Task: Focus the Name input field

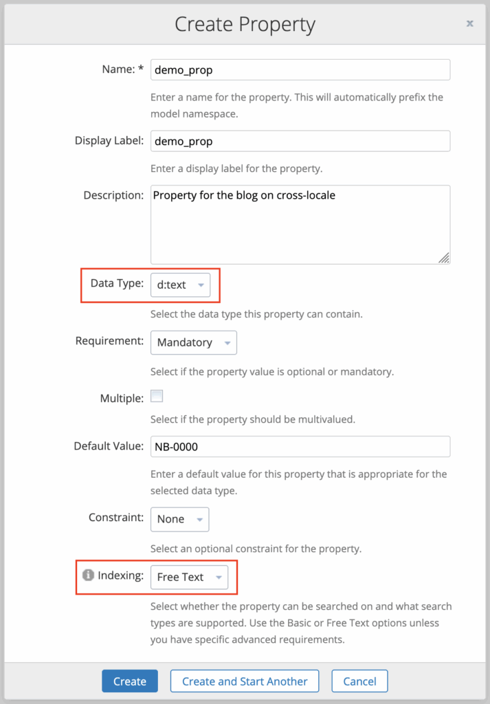Action: 300,69
